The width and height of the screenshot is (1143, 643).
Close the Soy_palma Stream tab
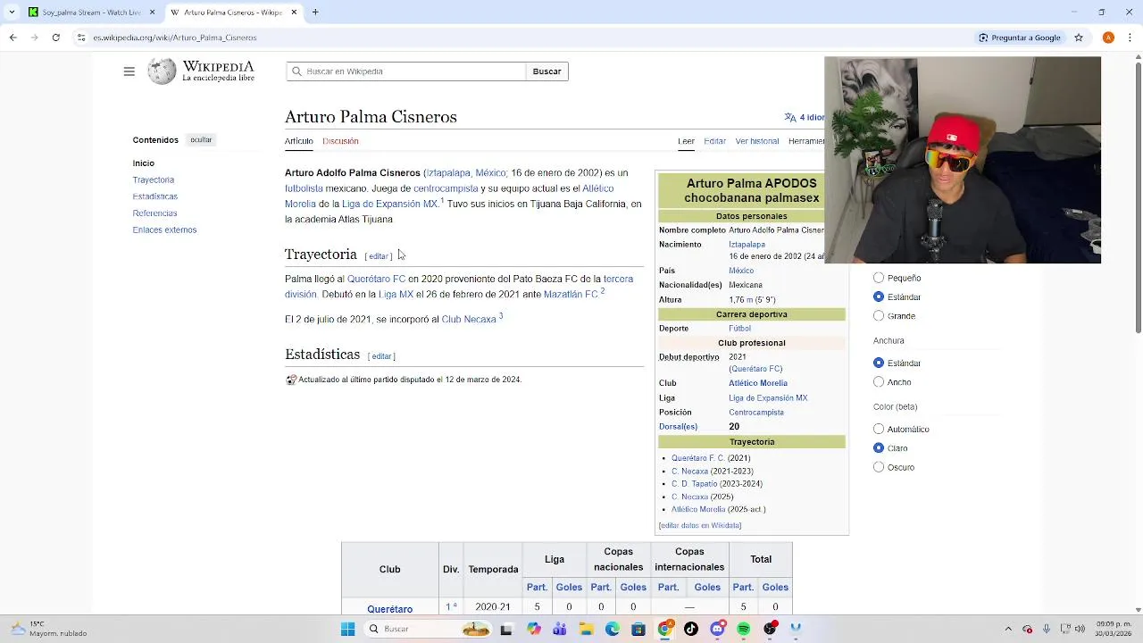point(152,13)
